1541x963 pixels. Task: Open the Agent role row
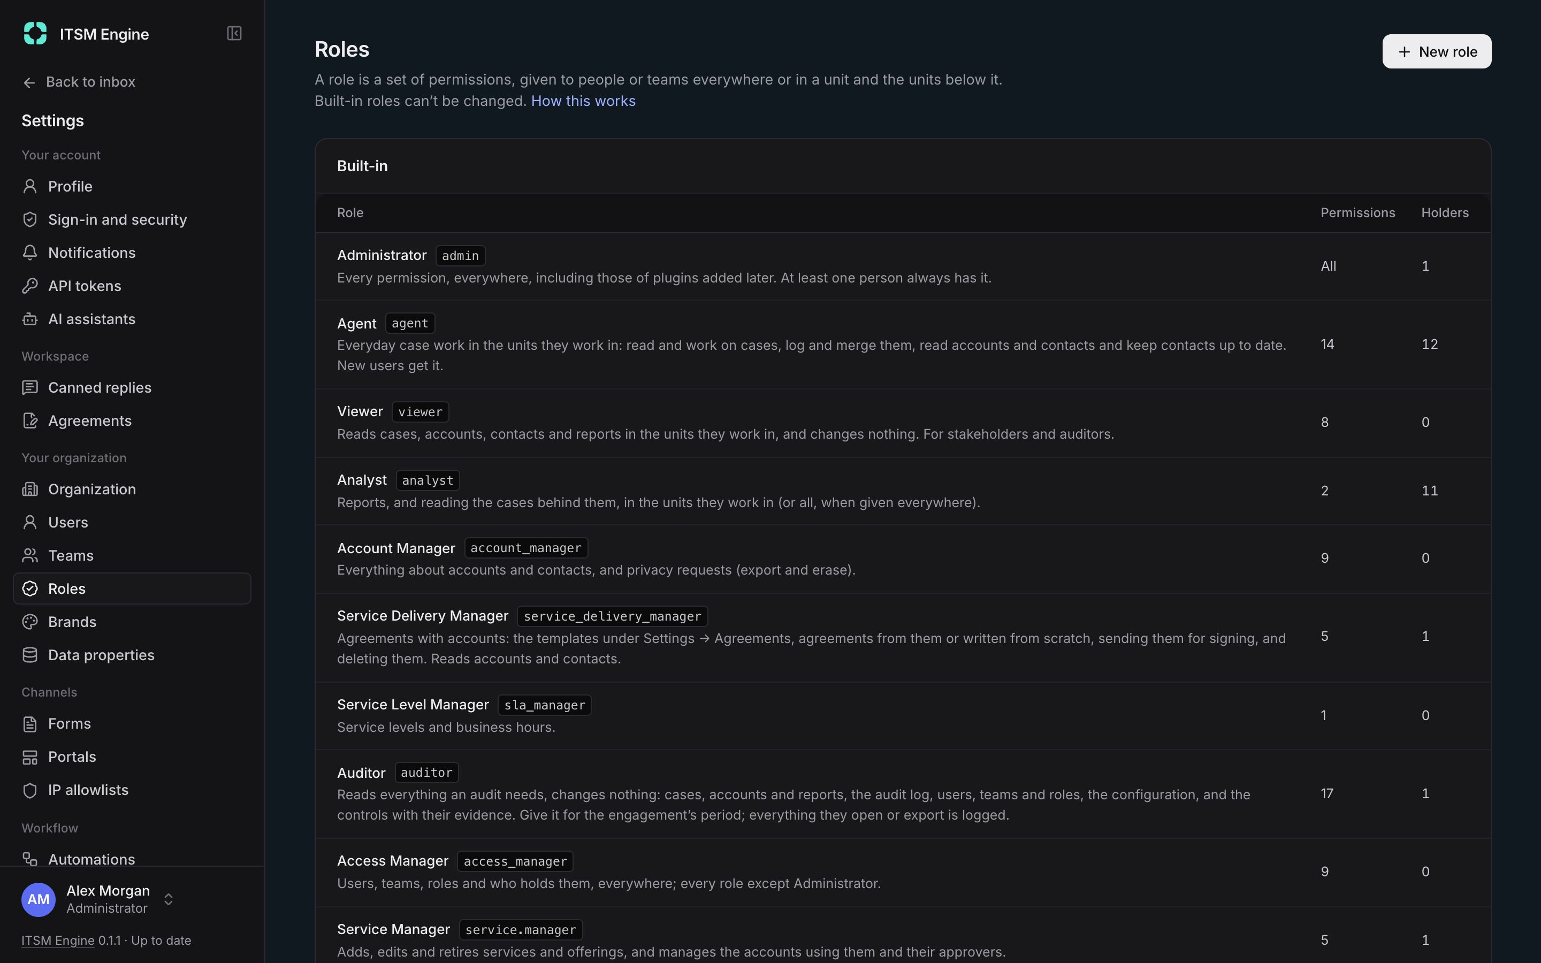[903, 345]
